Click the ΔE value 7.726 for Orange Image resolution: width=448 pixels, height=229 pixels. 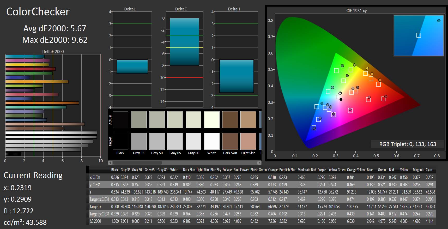coord(272,221)
